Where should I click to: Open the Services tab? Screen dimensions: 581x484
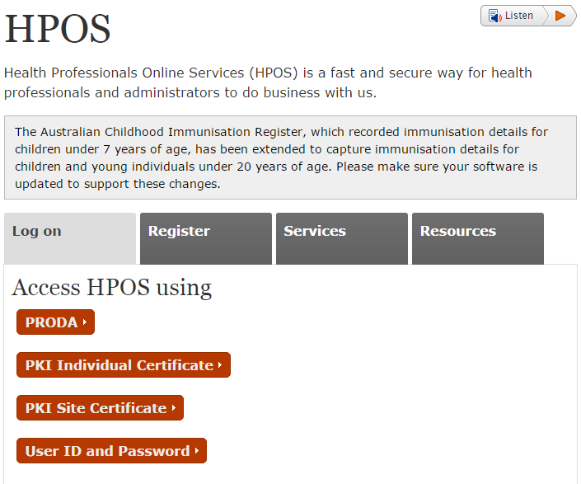coord(342,238)
